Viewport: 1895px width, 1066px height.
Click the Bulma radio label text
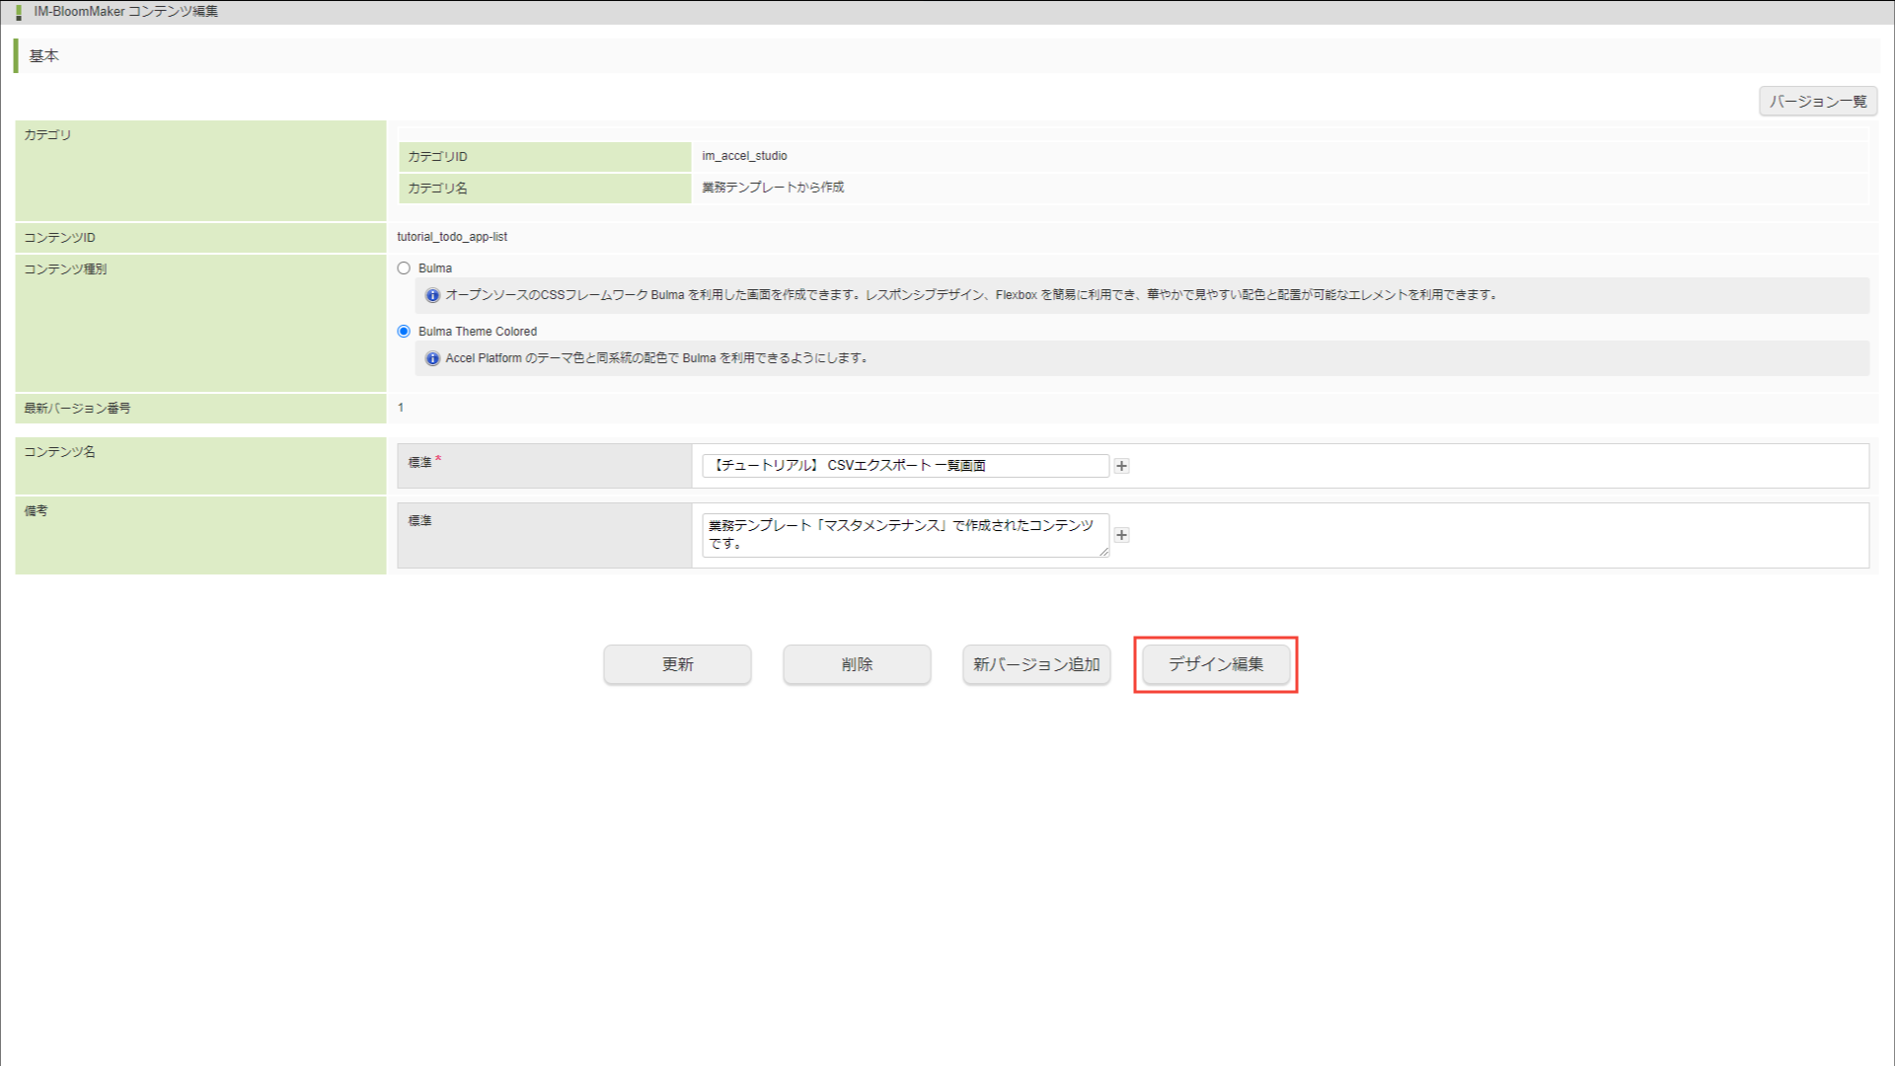coord(435,268)
